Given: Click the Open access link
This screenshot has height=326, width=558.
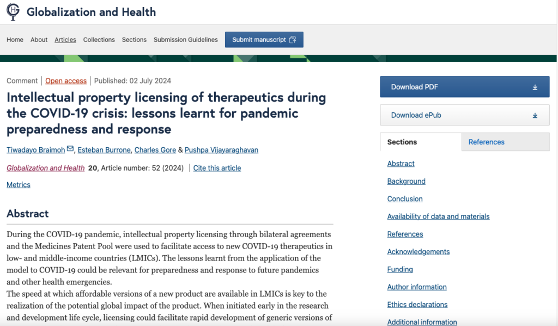Looking at the screenshot, I should (x=66, y=81).
